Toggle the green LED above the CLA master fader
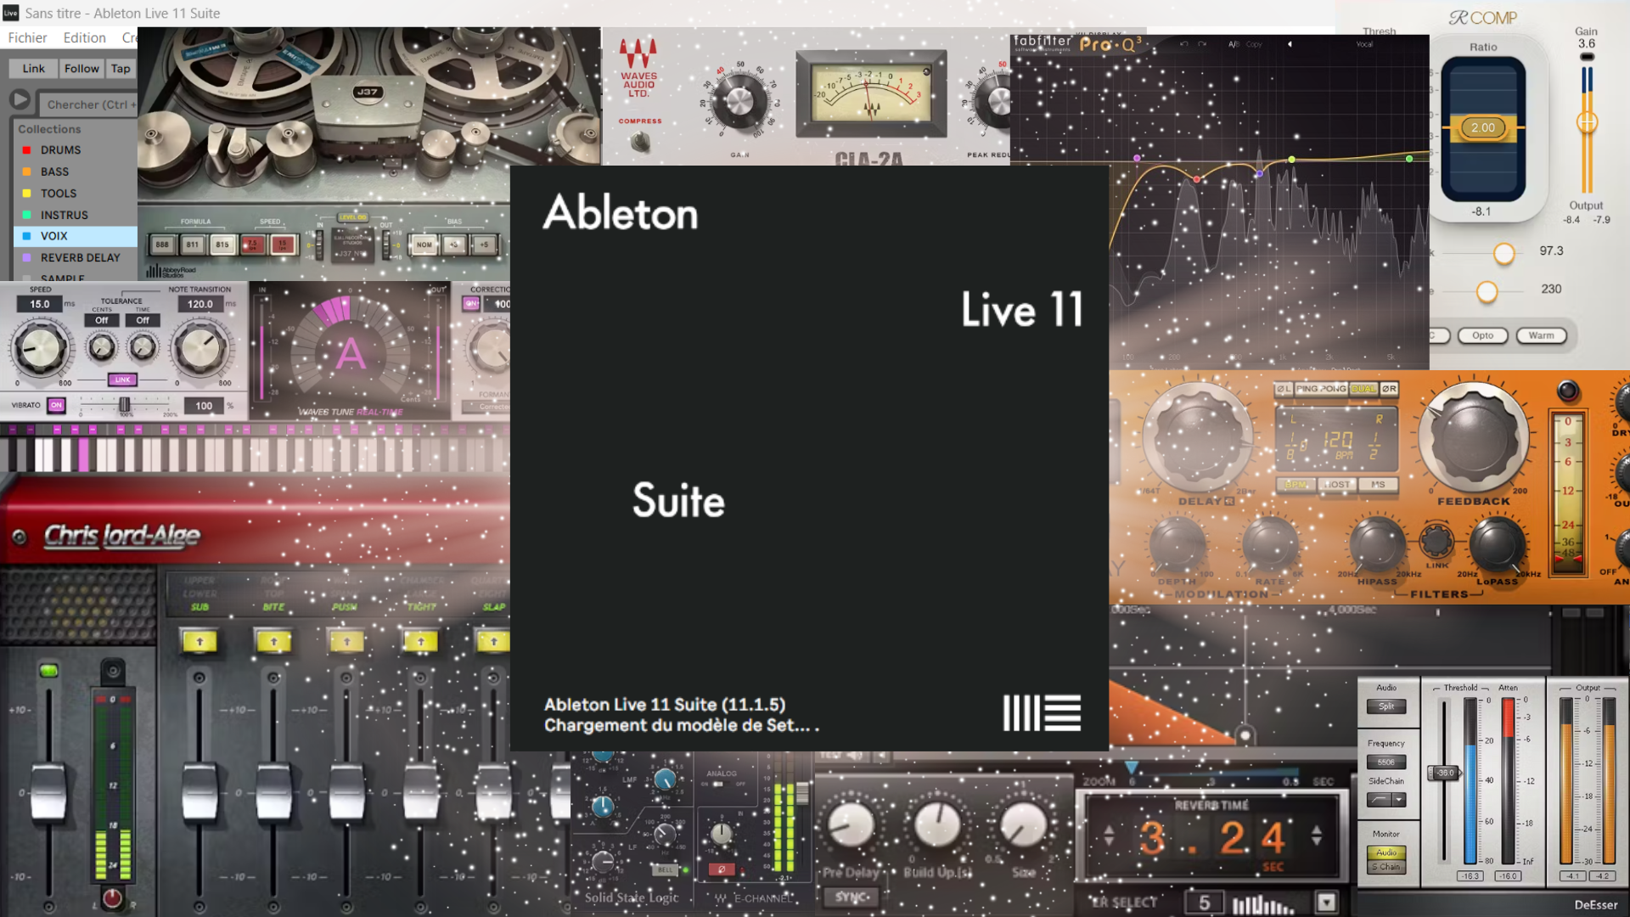The width and height of the screenshot is (1630, 917). (x=48, y=672)
